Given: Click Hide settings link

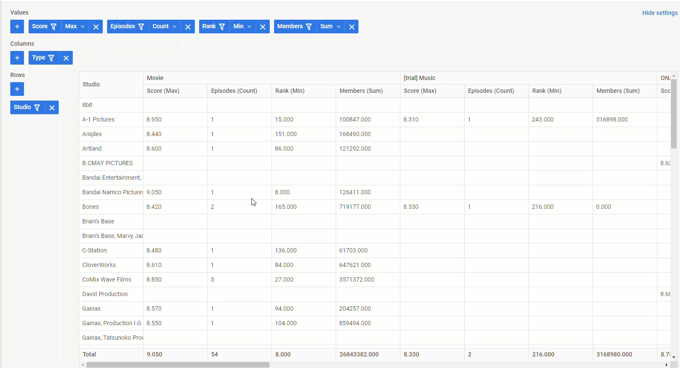Looking at the screenshot, I should 660,13.
